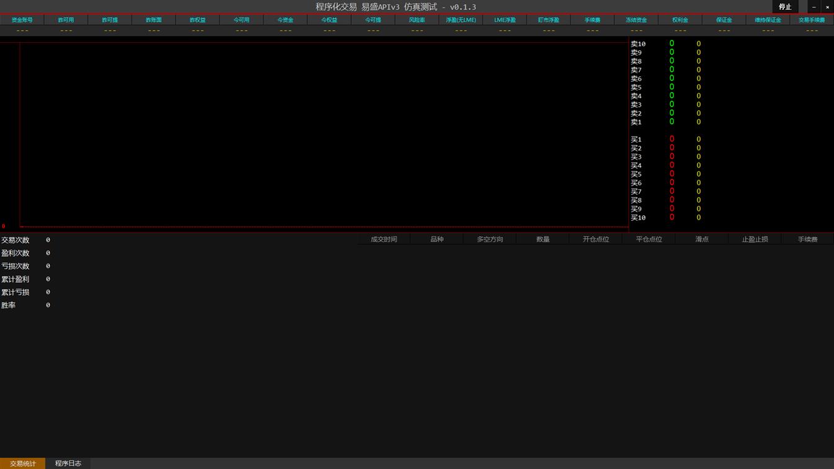Screen dimensions: 834x469
Task: Switch to the 程序日志 tab
Action: coord(68,463)
